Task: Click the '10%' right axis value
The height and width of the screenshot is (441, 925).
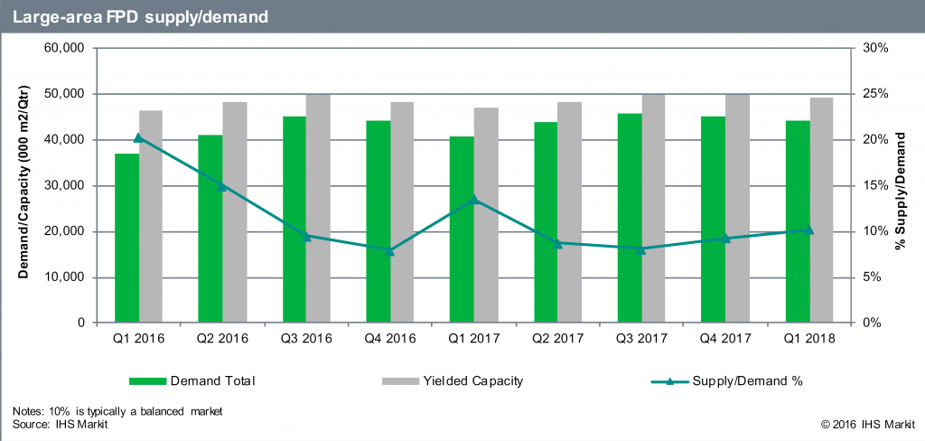Action: (876, 231)
